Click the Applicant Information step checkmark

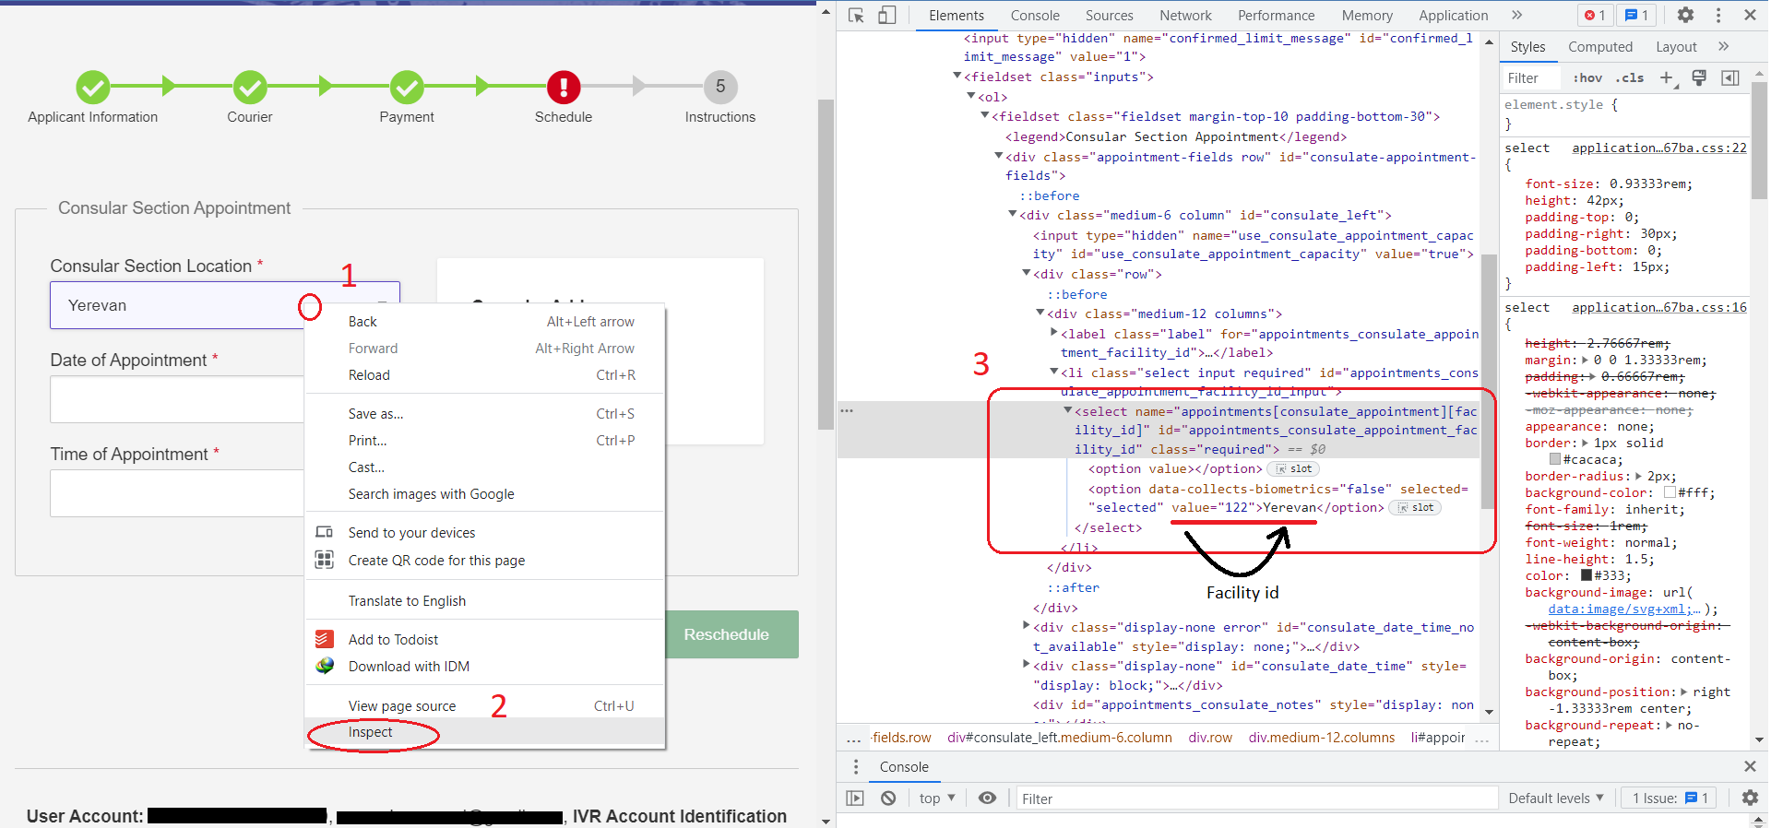click(x=92, y=88)
